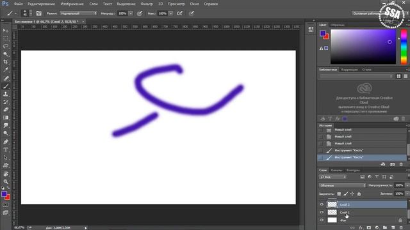410x230 pixels.
Task: Click the foreground color swatch in toolbox
Action: [4, 194]
